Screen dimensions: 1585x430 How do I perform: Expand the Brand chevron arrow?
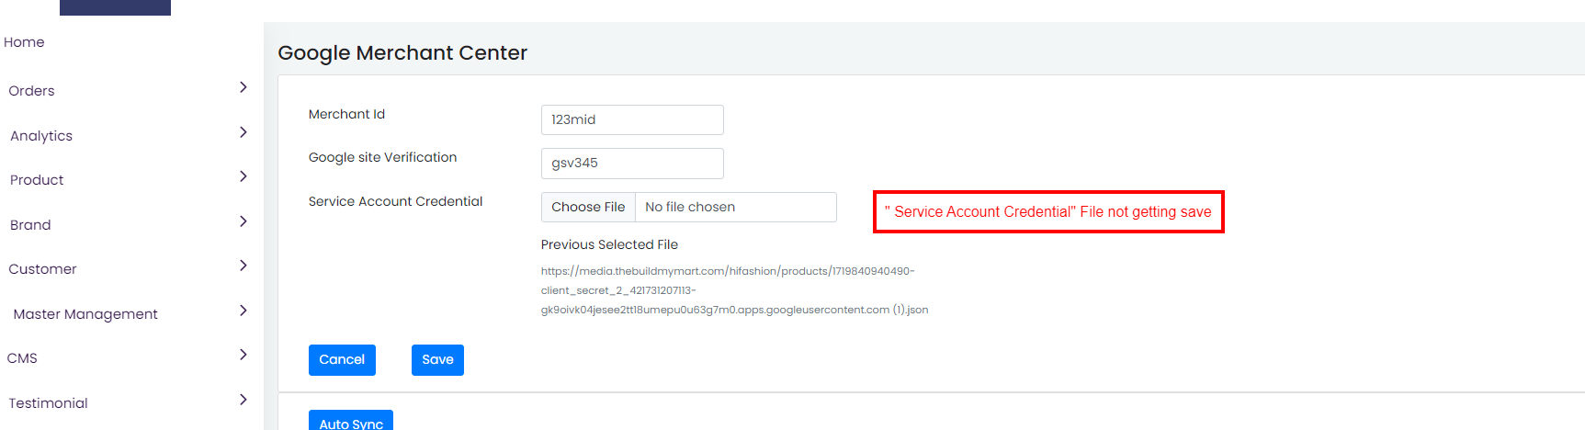click(243, 221)
